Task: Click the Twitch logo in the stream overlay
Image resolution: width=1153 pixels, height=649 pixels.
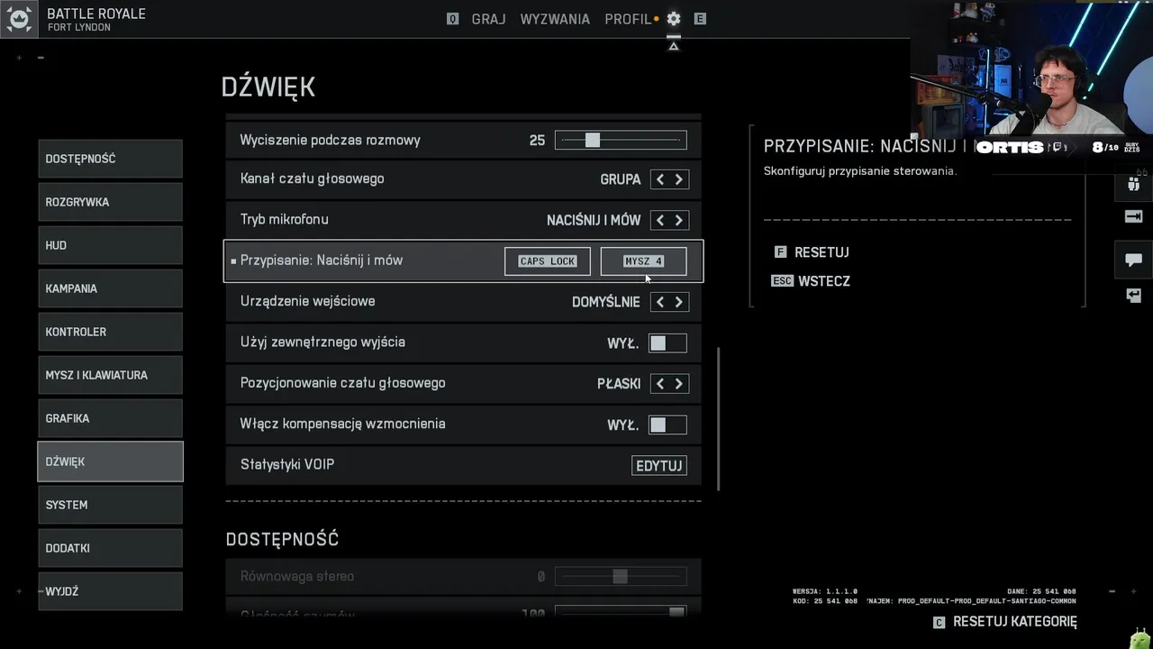Action: click(1058, 147)
